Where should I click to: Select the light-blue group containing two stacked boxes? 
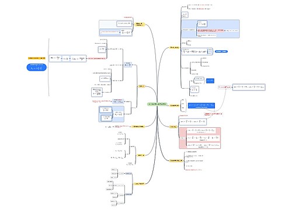[x=112, y=114]
